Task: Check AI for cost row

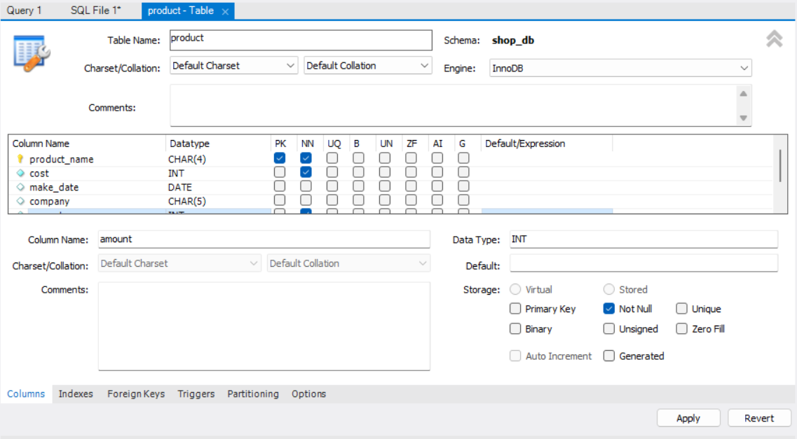Action: coord(437,172)
